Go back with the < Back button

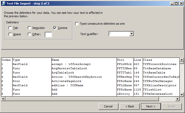pos(130,106)
